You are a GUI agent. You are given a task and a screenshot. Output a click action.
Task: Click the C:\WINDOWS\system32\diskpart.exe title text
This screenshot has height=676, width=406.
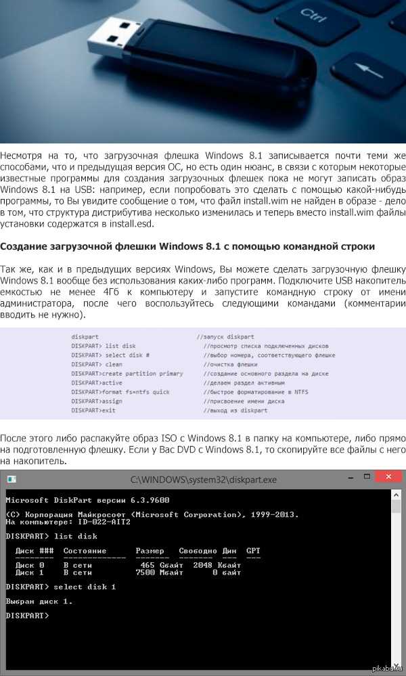click(x=204, y=479)
